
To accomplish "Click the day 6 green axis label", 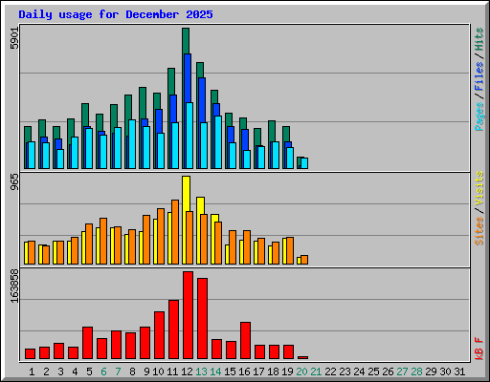I will 103,371.
